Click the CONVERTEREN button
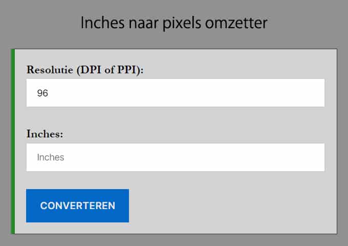Screen dimensions: 348x246 click(77, 206)
